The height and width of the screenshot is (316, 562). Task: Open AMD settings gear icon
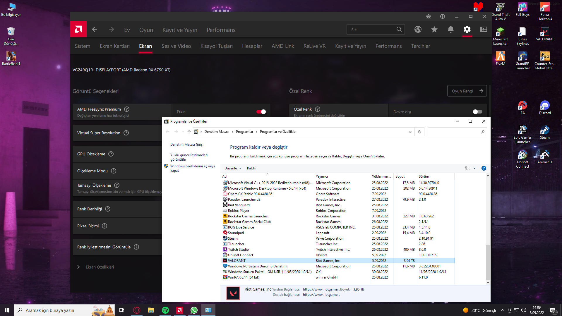pyautogui.click(x=467, y=29)
